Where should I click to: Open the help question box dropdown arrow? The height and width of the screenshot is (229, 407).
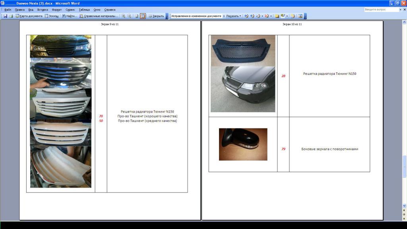pos(401,10)
